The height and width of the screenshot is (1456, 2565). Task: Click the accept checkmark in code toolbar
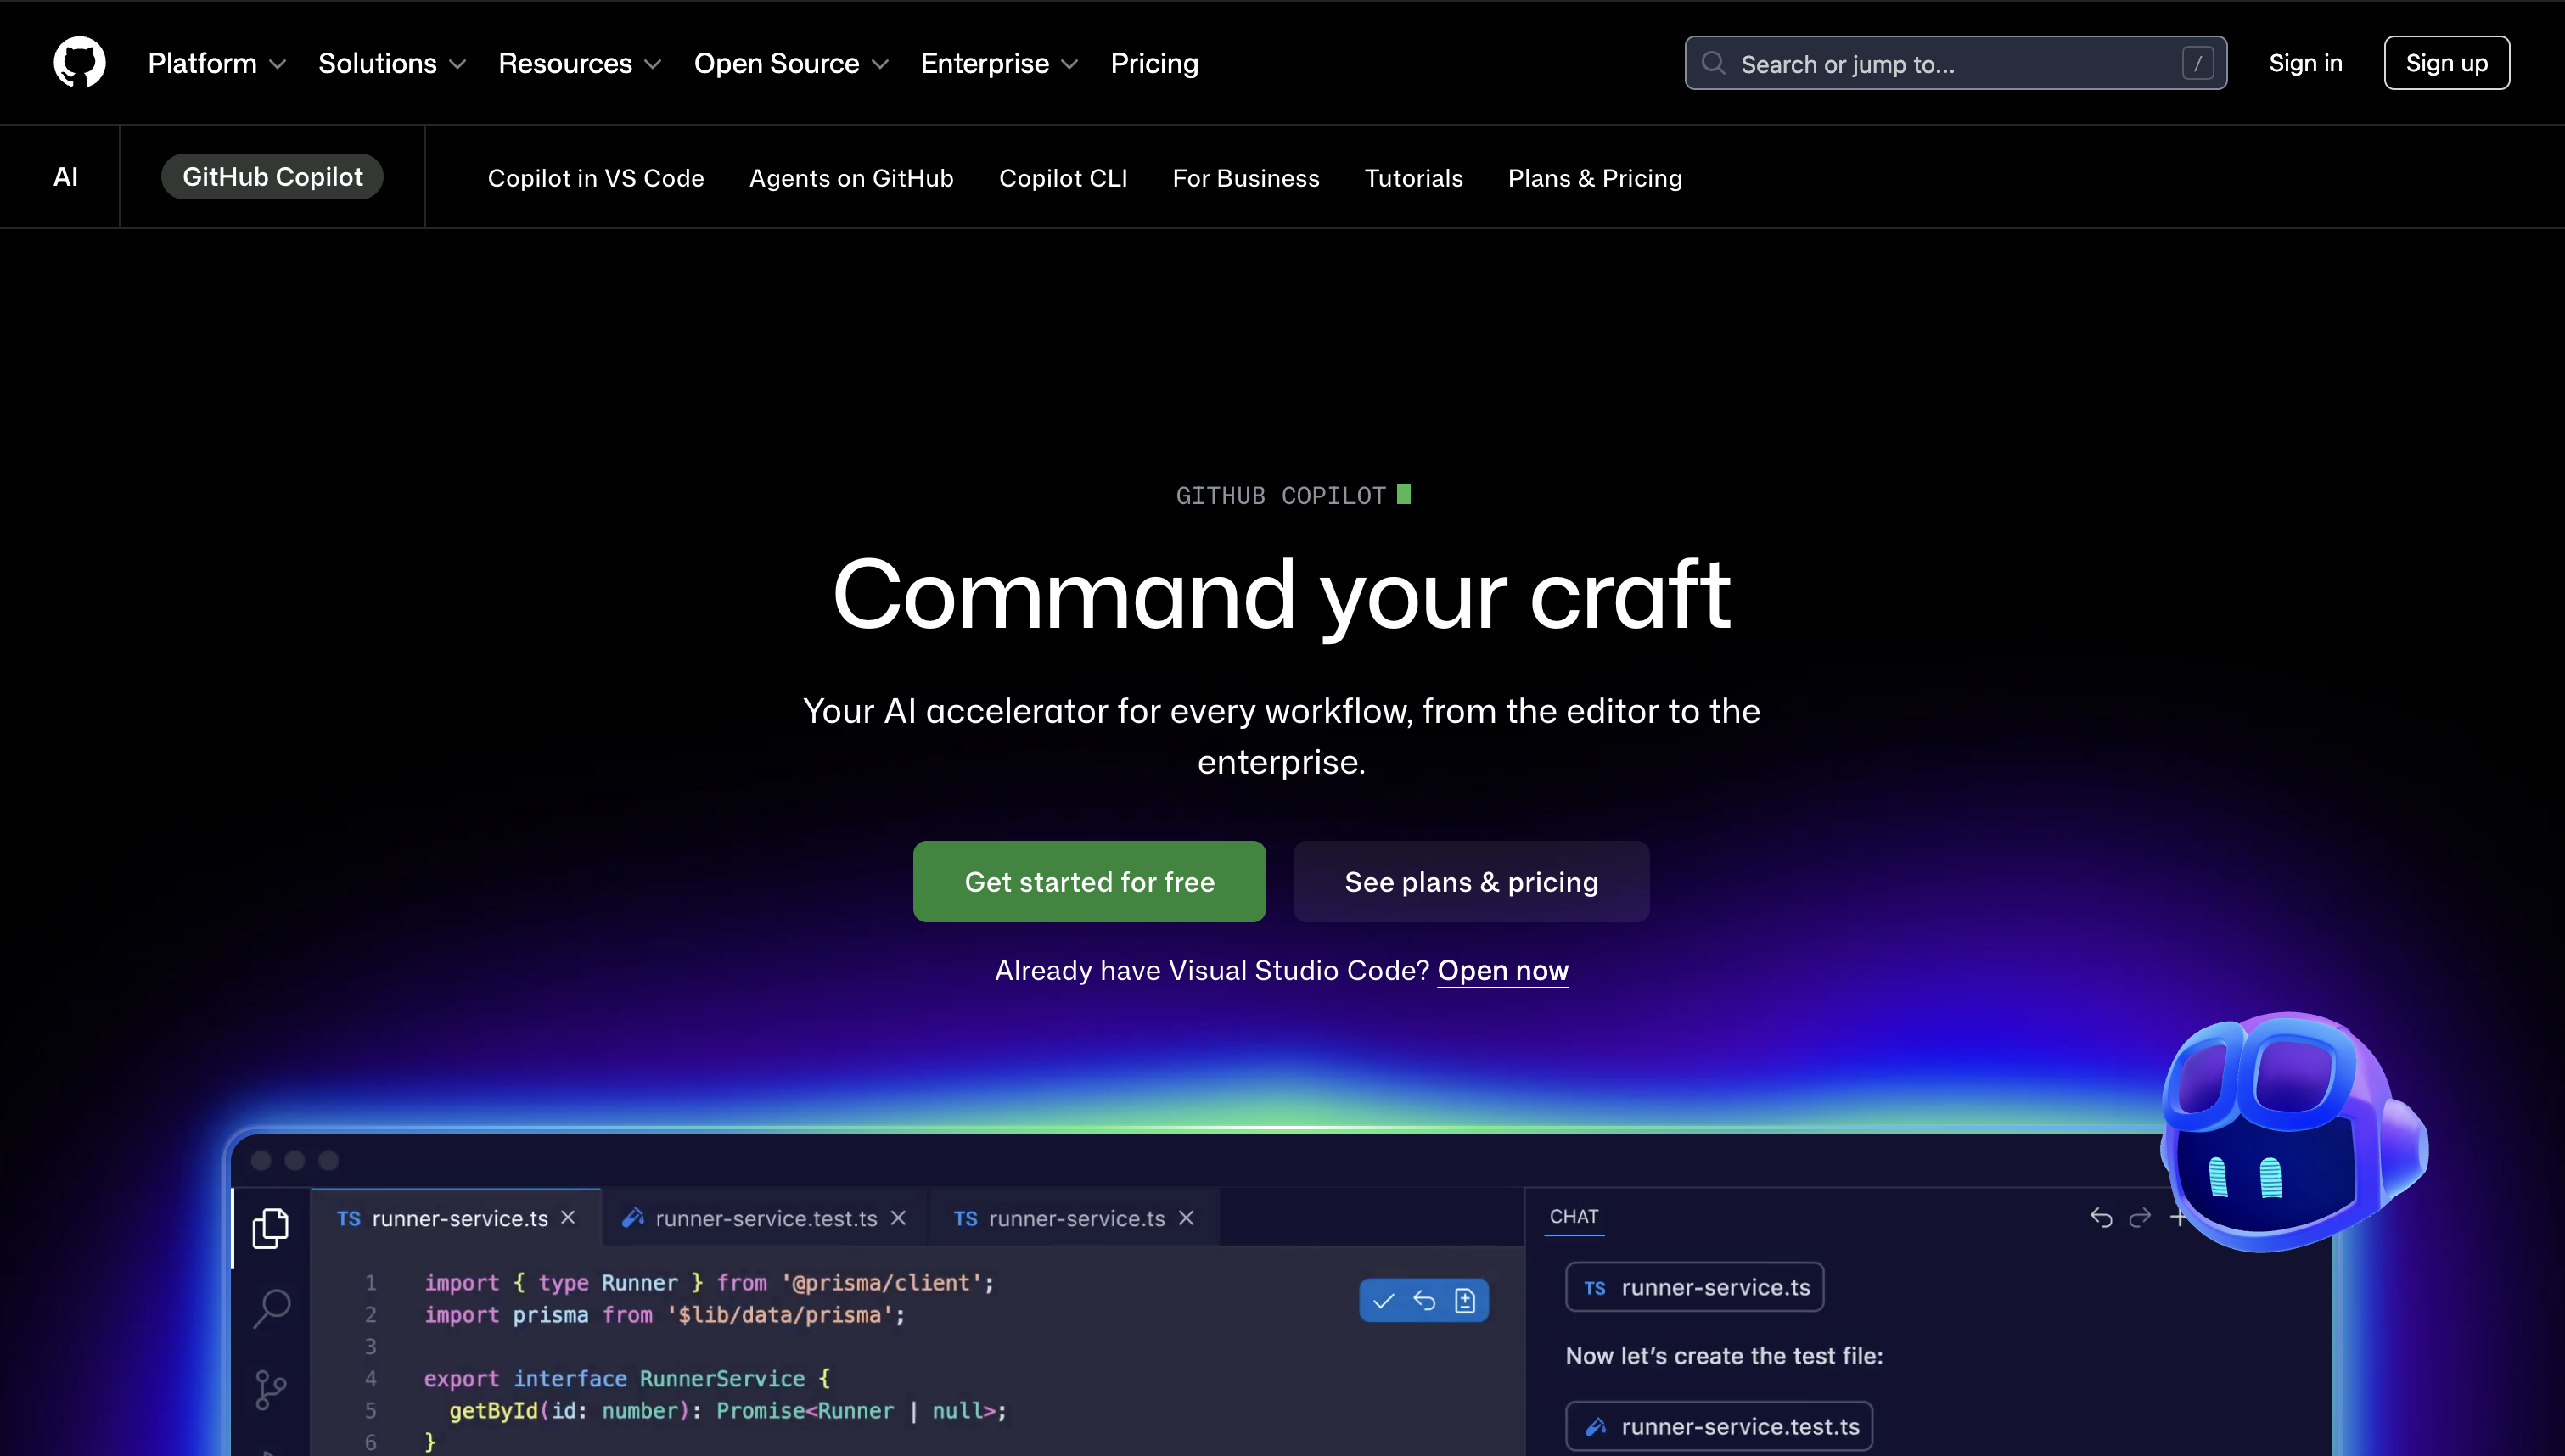click(1383, 1301)
